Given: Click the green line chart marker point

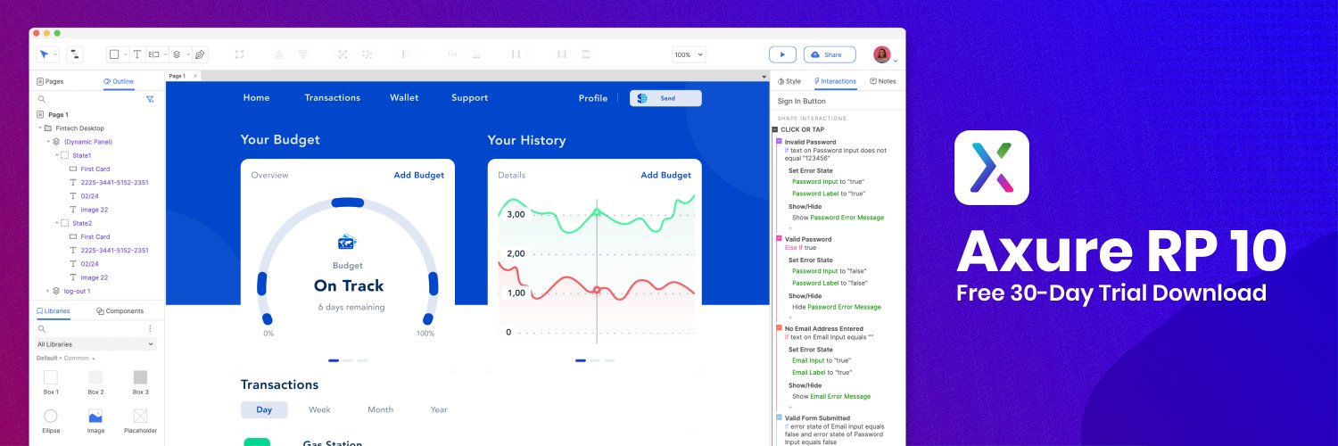Looking at the screenshot, I should point(597,212).
